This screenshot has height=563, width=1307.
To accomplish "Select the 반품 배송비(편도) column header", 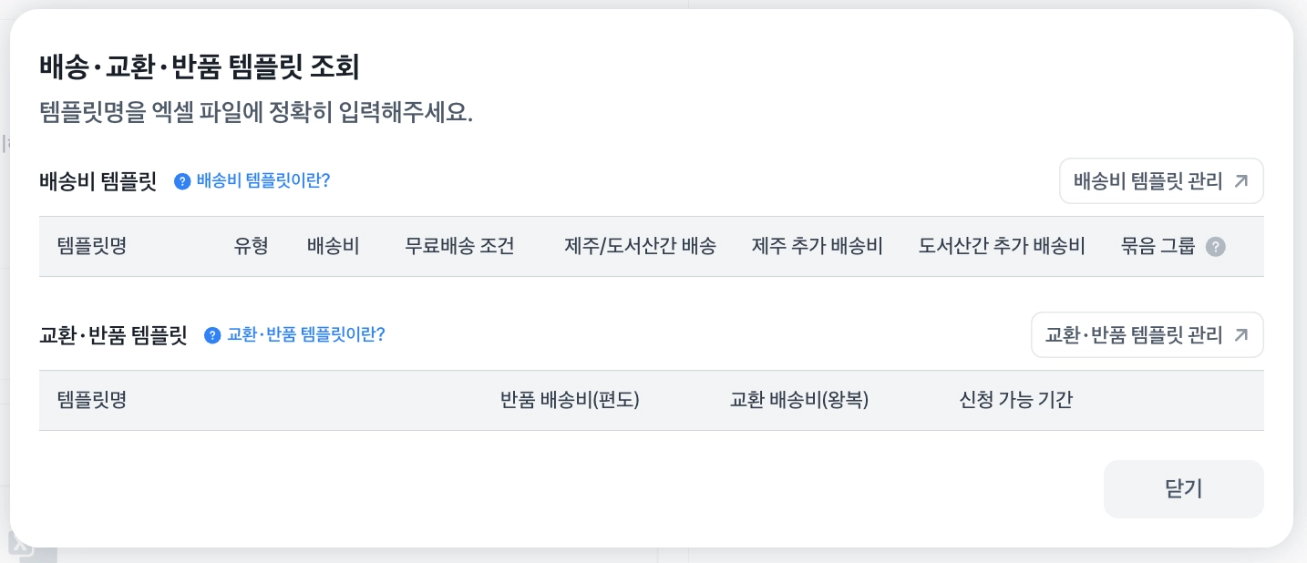I will (x=570, y=400).
